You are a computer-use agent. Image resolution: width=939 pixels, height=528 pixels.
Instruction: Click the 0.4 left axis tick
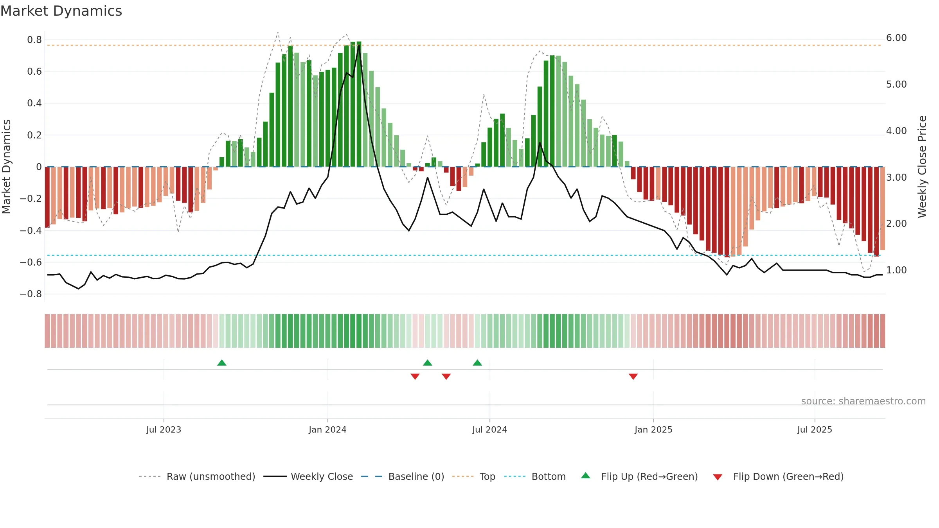coord(34,103)
